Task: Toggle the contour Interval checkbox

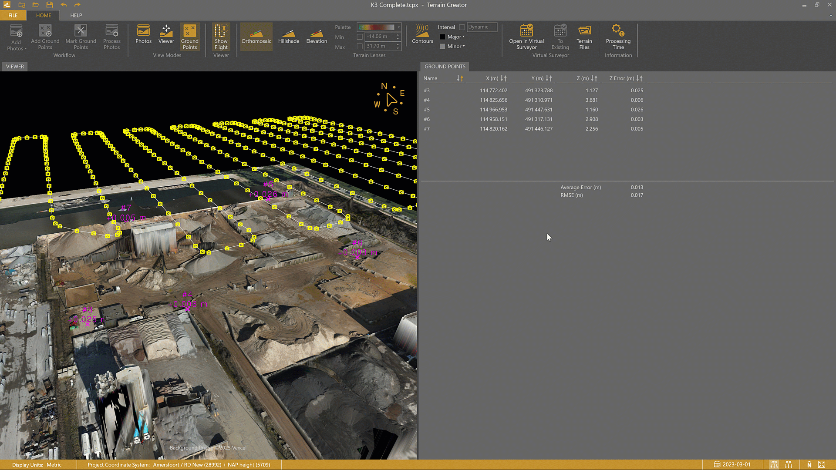Action: (462, 27)
